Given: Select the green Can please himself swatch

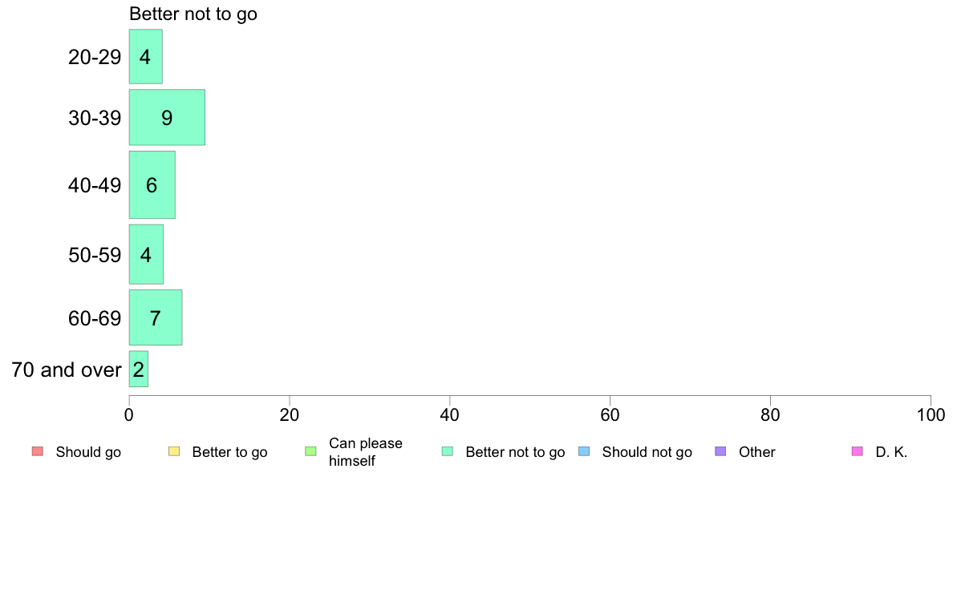Looking at the screenshot, I should 310,451.
